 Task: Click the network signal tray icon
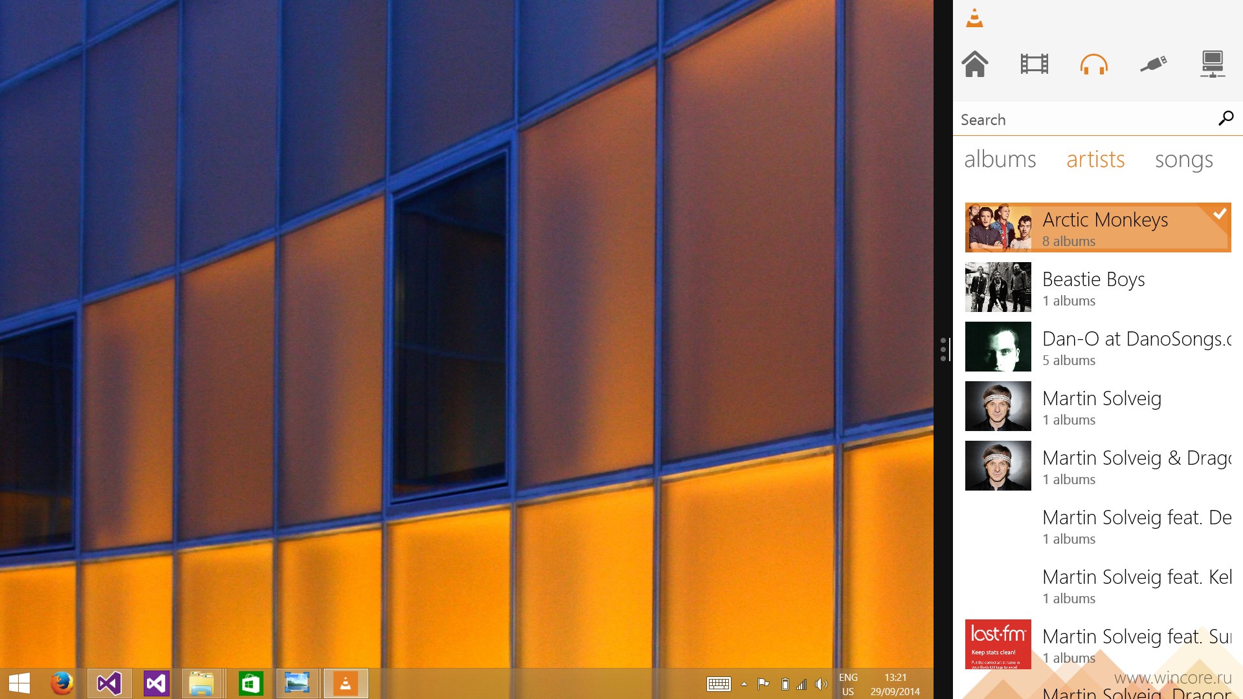(801, 684)
